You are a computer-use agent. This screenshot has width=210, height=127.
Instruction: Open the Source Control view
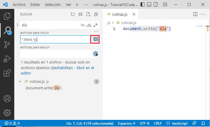[7, 45]
